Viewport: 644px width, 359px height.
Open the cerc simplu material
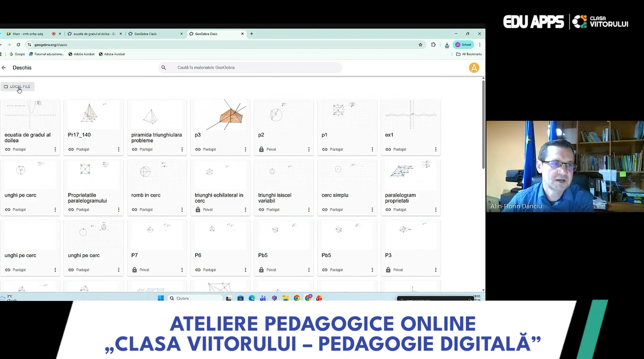tap(347, 187)
